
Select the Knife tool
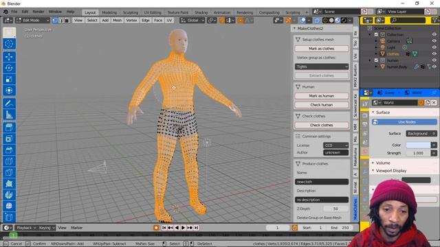[9, 172]
